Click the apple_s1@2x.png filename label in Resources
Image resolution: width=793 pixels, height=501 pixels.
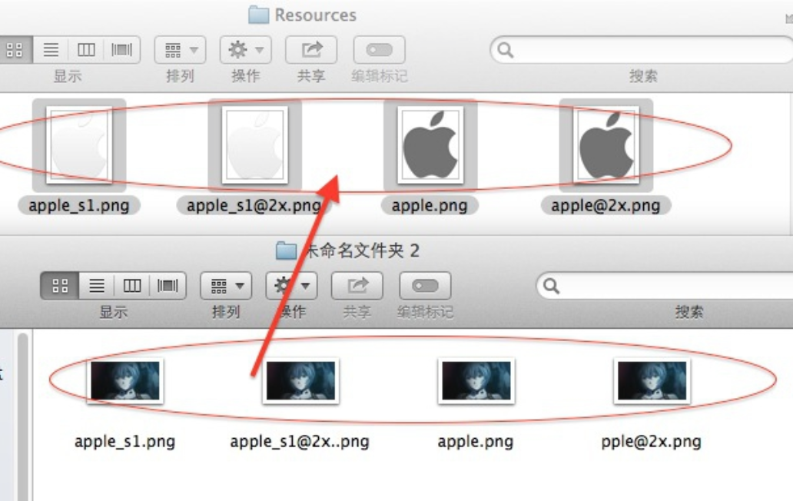[x=254, y=206]
